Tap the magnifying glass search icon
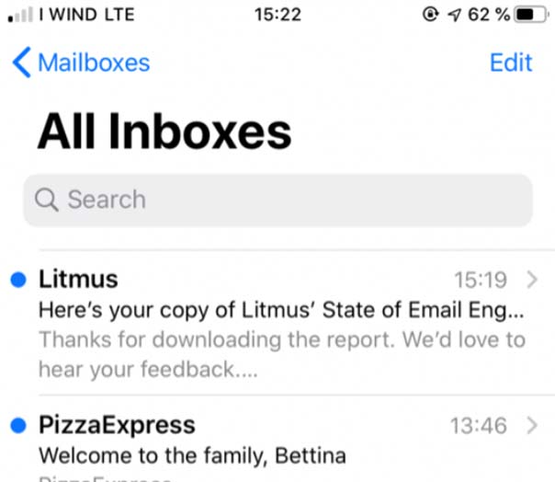This screenshot has height=482, width=555. (x=46, y=200)
